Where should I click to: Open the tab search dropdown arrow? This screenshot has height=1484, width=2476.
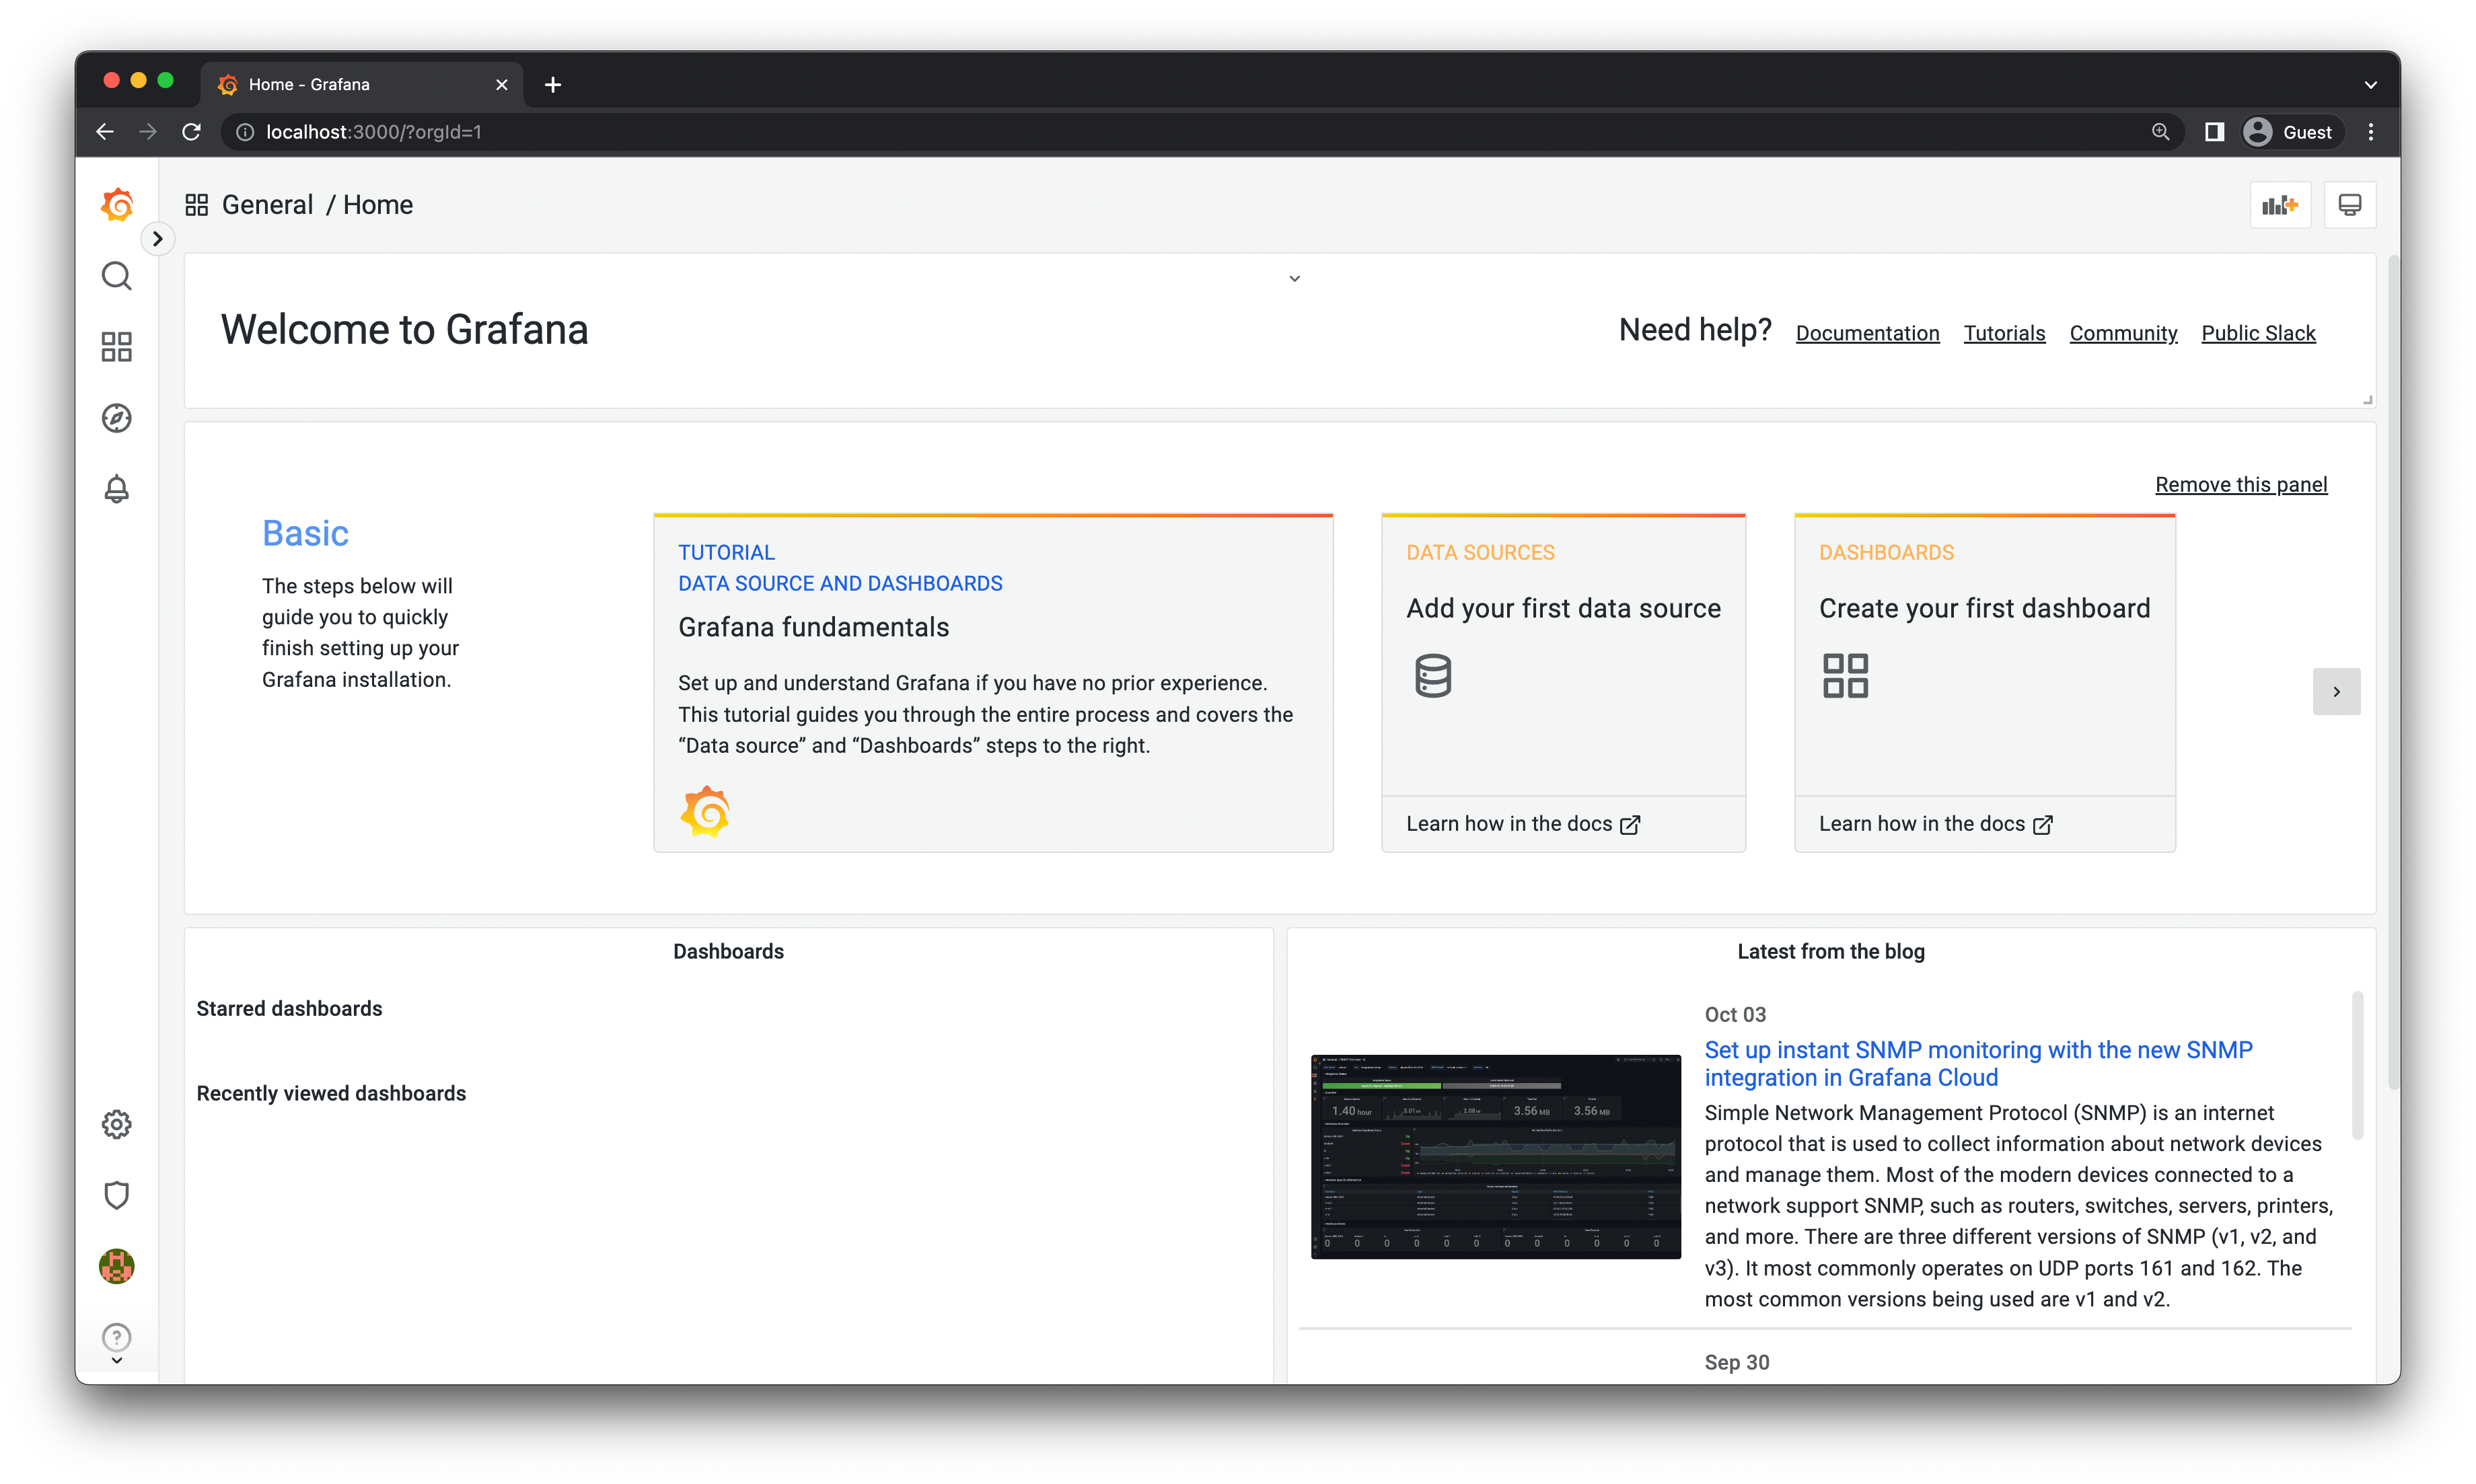pos(2370,85)
